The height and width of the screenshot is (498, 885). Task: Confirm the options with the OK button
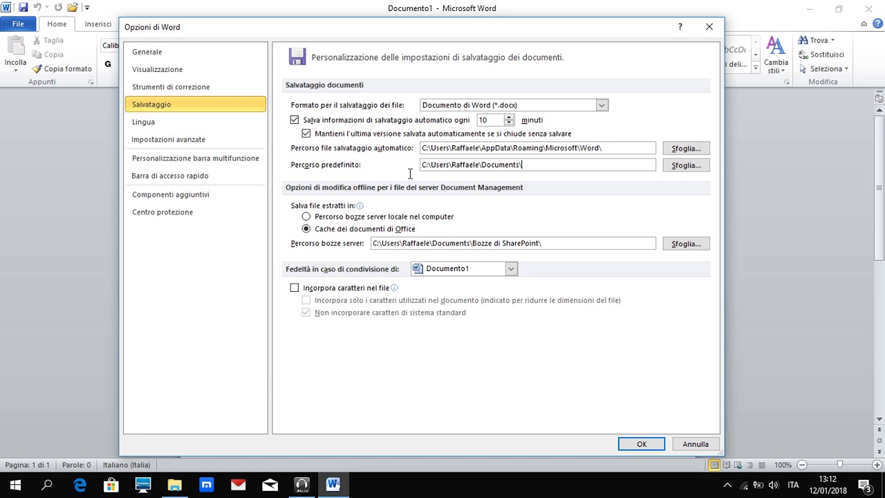tap(642, 444)
